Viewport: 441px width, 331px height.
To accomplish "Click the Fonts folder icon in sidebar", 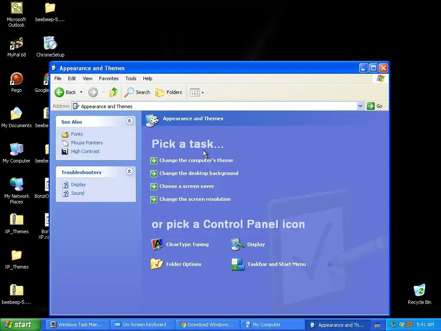I will coord(65,134).
